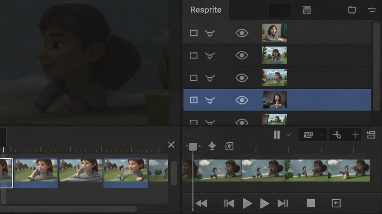Image resolution: width=382 pixels, height=214 pixels.
Task: Click the pause icon above the timeline
Action: pos(277,134)
